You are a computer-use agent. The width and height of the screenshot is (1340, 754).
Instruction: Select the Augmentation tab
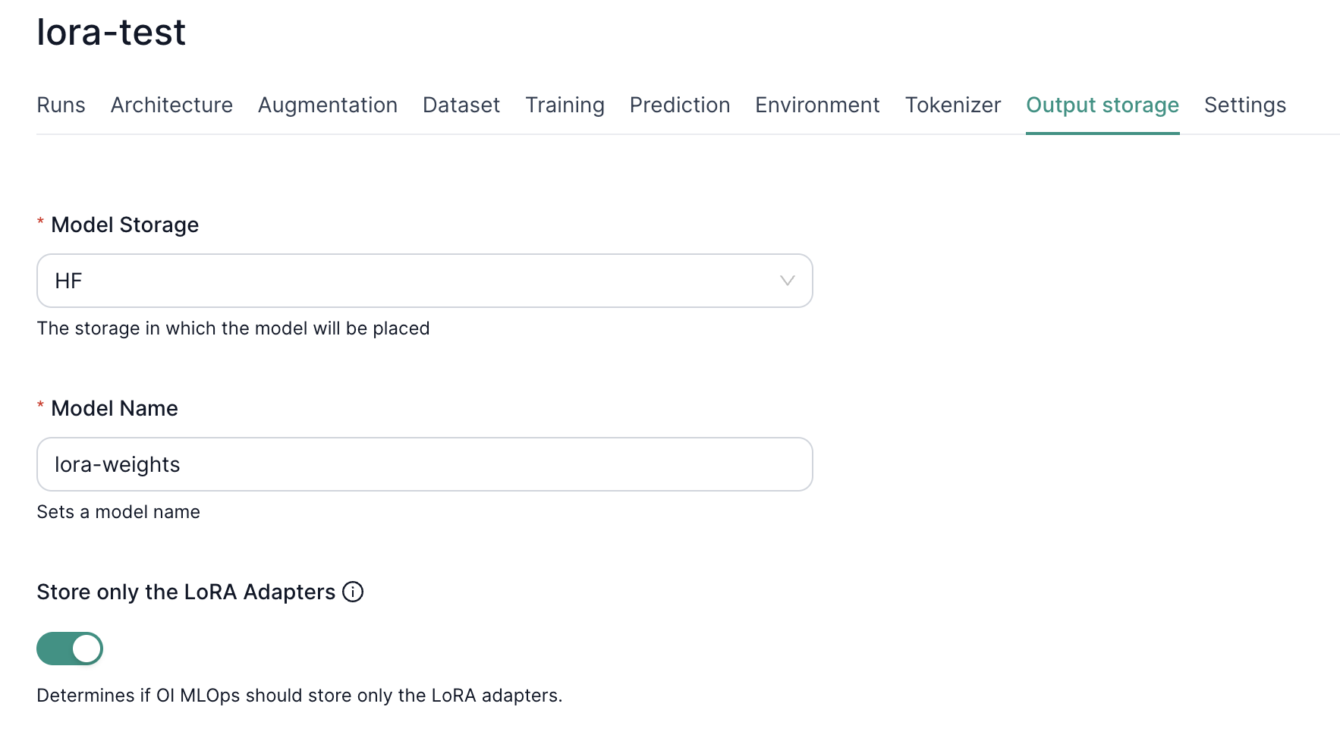tap(328, 105)
